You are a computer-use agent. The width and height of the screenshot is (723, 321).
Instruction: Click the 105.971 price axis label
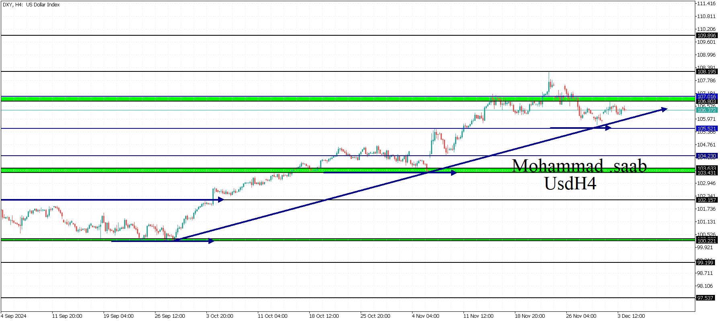coord(707,119)
